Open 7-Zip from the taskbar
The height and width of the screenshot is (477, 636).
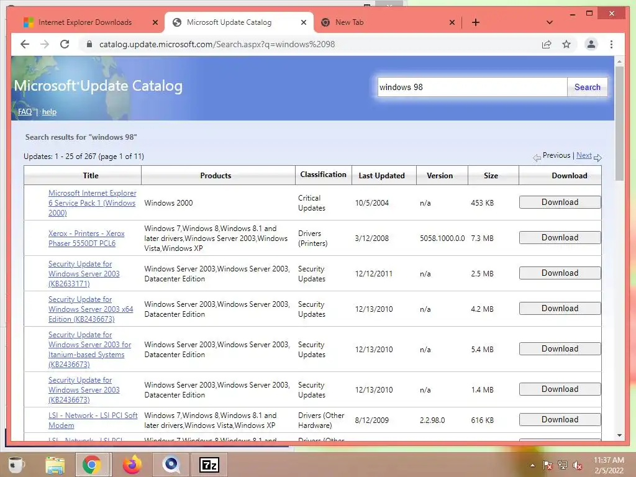[209, 465]
